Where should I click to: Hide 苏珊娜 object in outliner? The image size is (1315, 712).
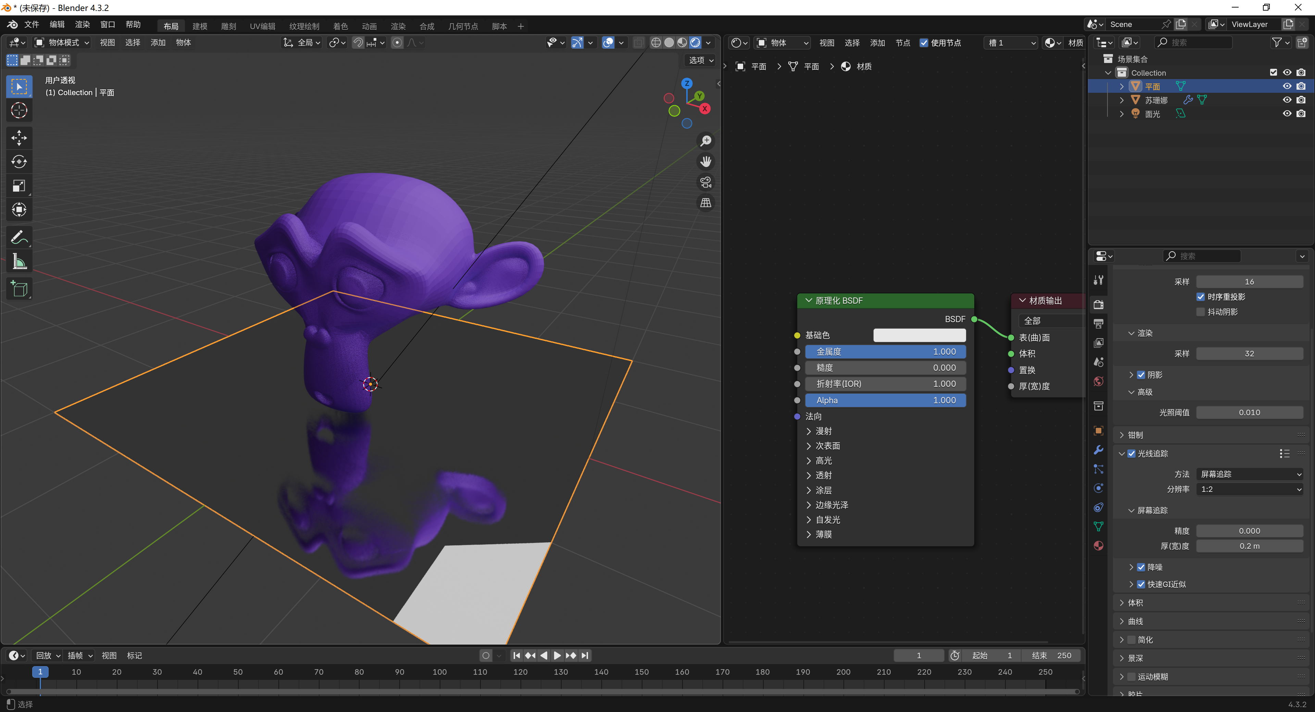[x=1287, y=100]
